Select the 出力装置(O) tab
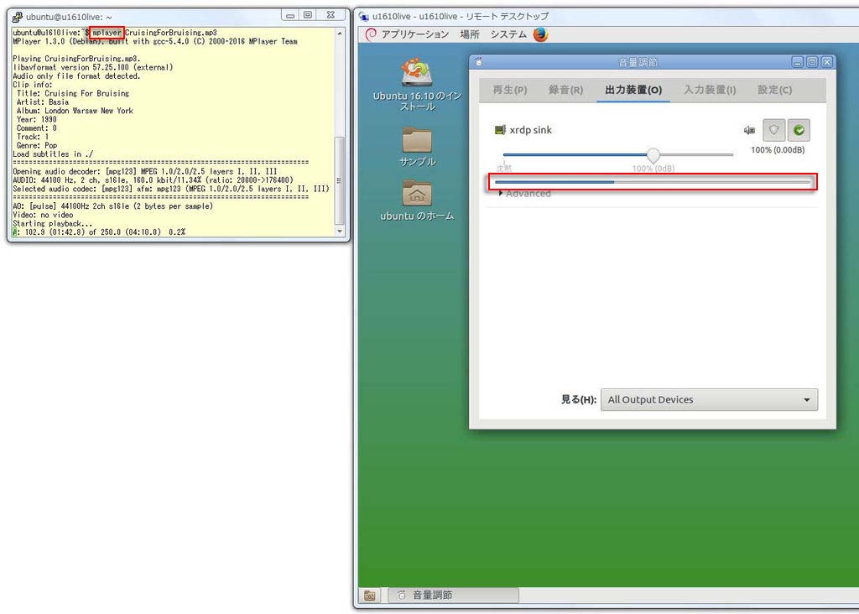859x614 pixels. coord(633,90)
